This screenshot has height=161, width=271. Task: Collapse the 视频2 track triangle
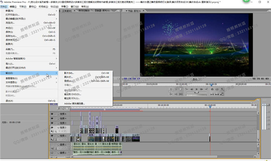pos(58,128)
